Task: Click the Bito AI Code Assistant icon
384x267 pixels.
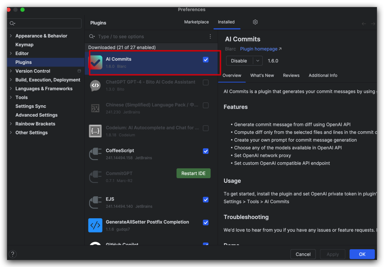Action: (95, 85)
